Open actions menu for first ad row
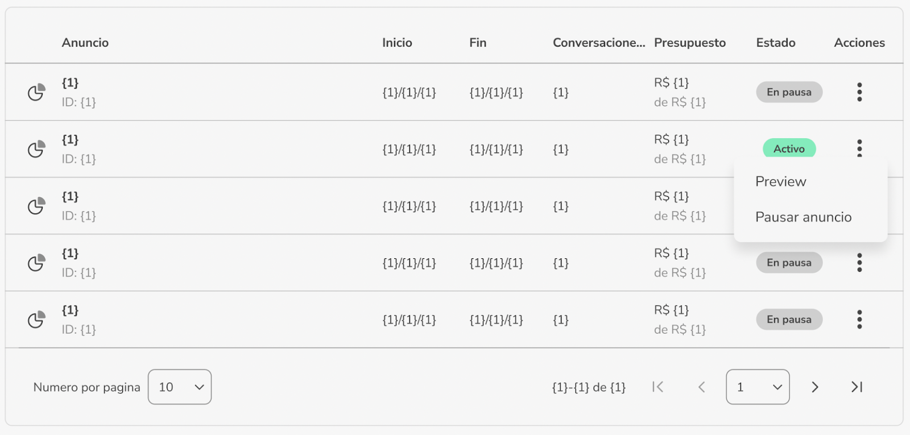 pyautogui.click(x=859, y=92)
